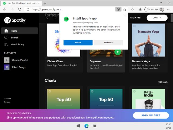This screenshot has width=173, height=130.
Task: Open Your Library in the sidebar
Action: click(x=17, y=44)
